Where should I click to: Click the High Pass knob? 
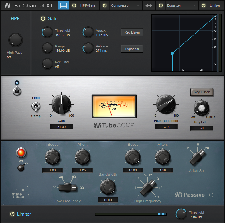pos(15,40)
